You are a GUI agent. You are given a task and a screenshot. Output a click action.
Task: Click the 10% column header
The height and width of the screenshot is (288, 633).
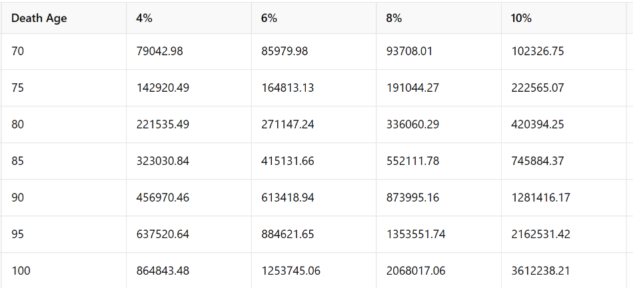(x=564, y=18)
